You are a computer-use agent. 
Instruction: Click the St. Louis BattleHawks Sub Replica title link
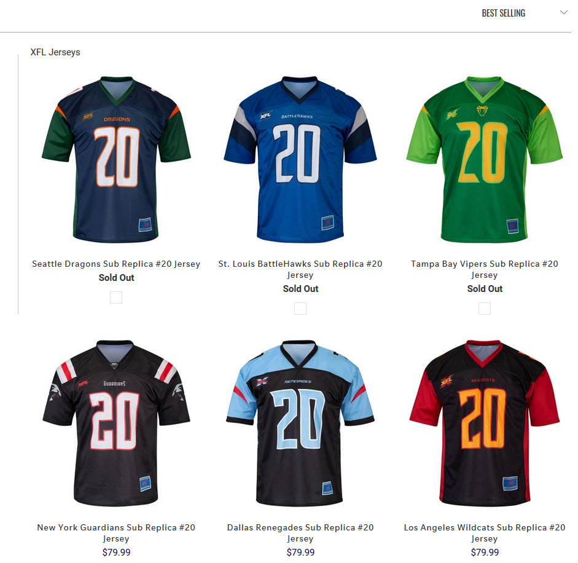[x=300, y=269]
